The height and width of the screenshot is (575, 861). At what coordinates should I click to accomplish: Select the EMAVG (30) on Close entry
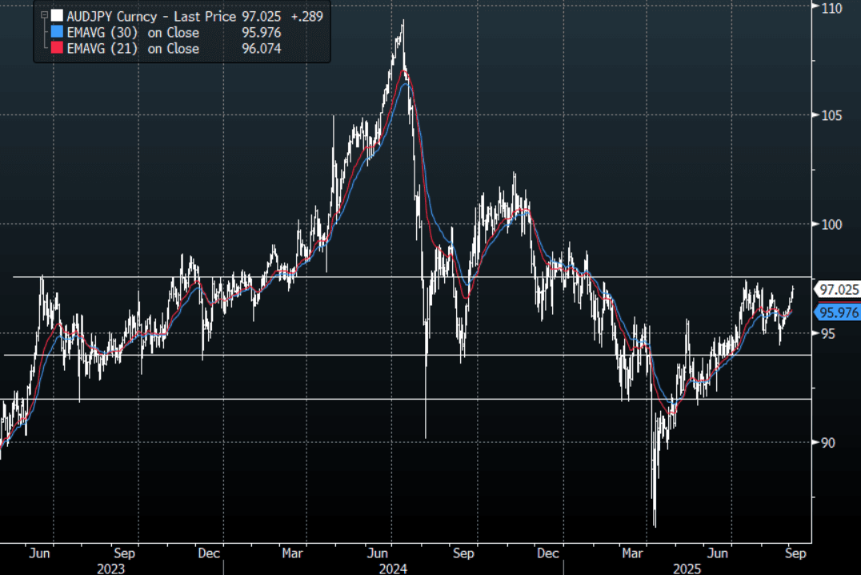coord(133,33)
